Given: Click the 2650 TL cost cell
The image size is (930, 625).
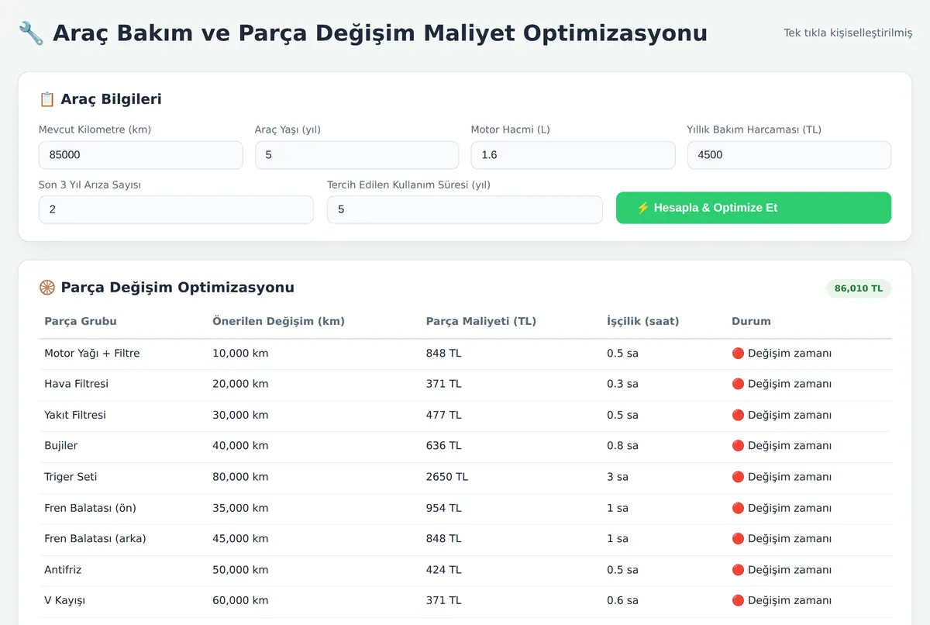Looking at the screenshot, I should click(x=447, y=477).
